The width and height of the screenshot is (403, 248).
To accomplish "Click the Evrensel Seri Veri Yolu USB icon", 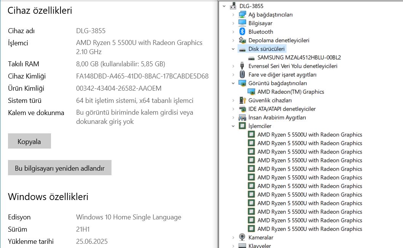I will [242, 66].
